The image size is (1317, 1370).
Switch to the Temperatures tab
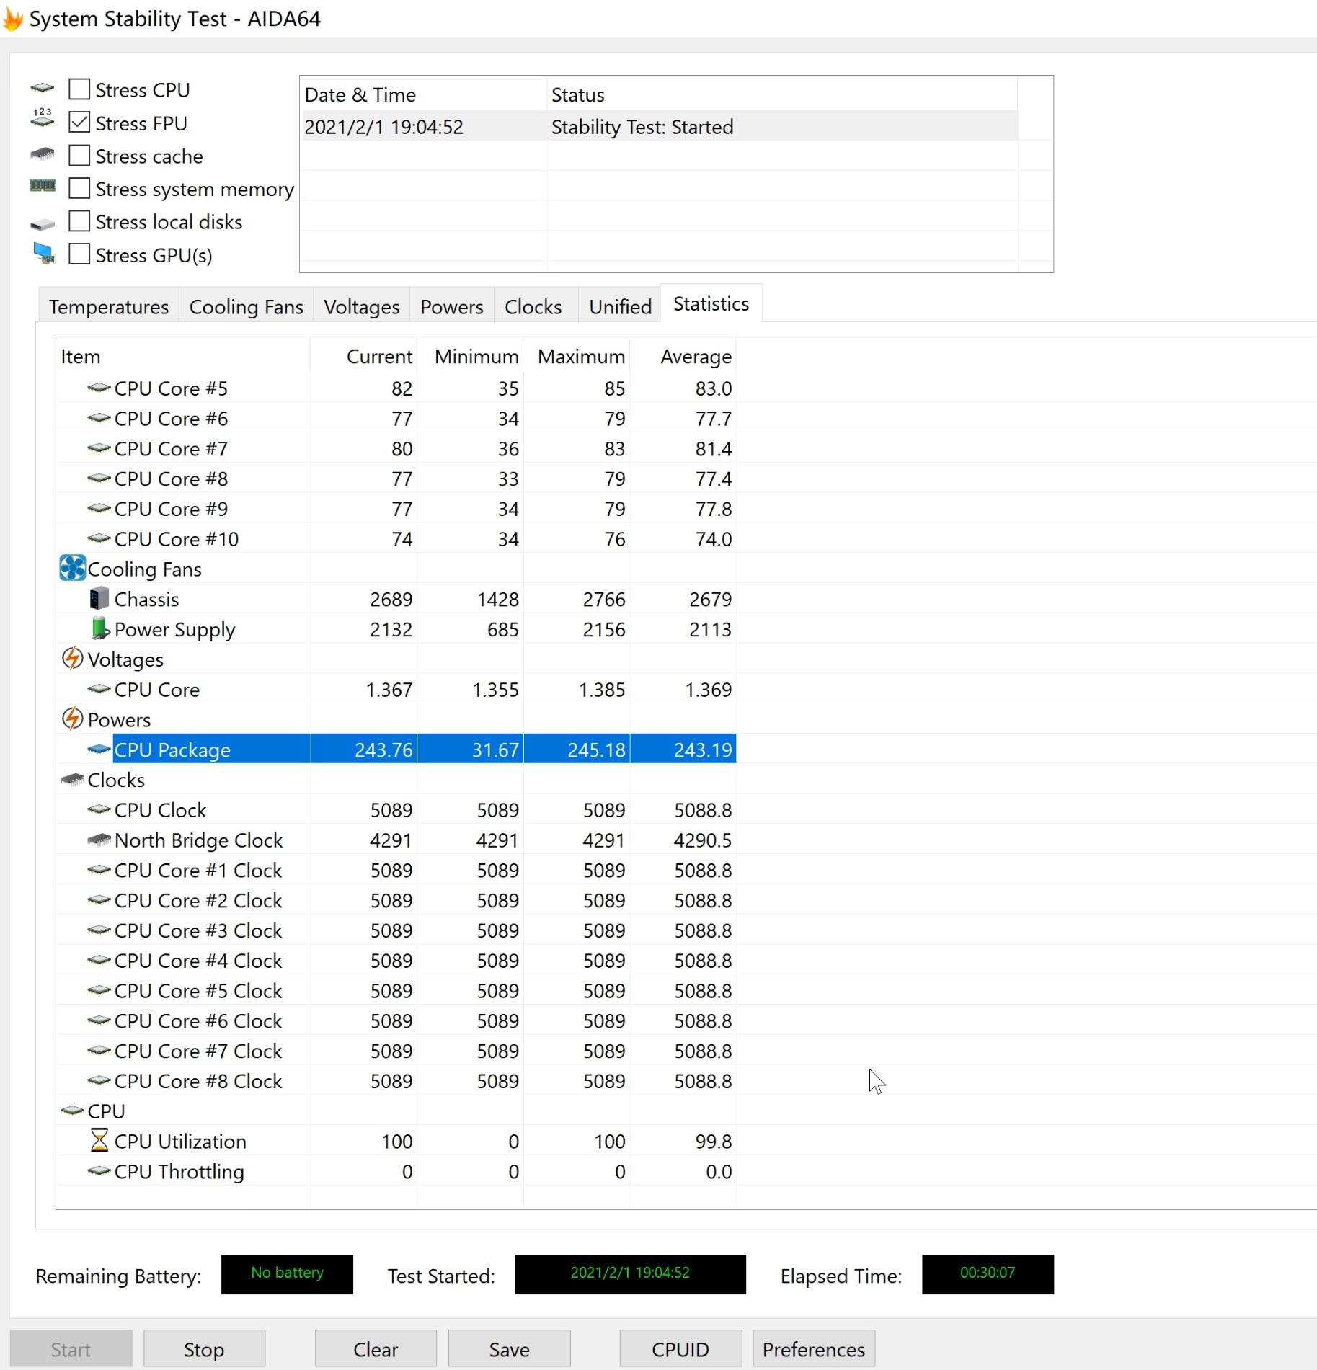[107, 306]
